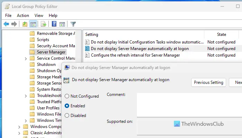Open the File menu

click(8, 16)
